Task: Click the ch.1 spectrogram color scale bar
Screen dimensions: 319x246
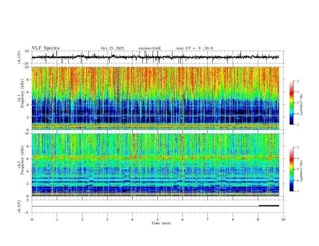Action: (x=291, y=102)
